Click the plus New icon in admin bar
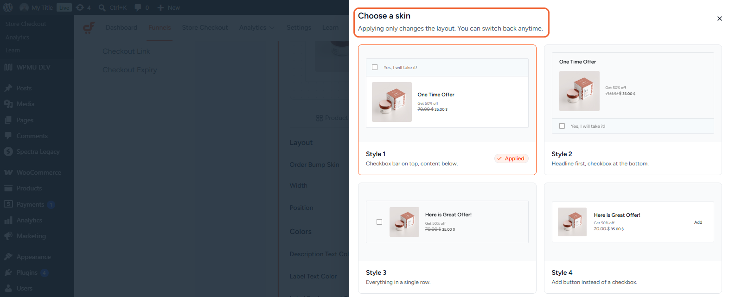Image resolution: width=729 pixels, height=297 pixels. pyautogui.click(x=160, y=7)
